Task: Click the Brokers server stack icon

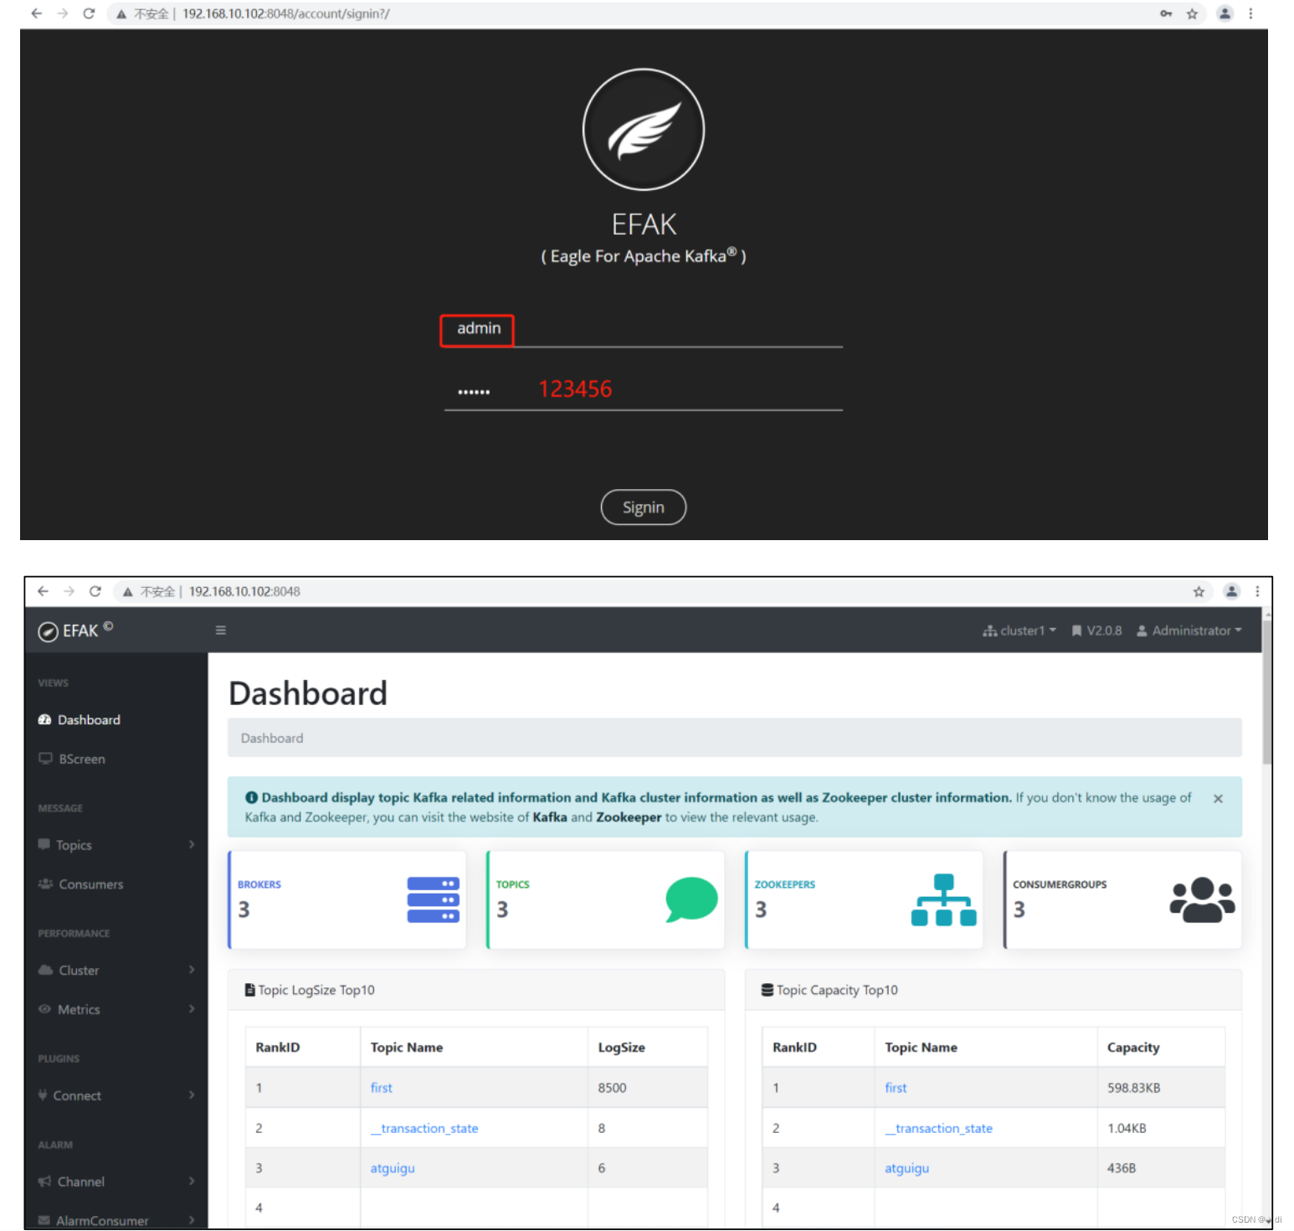Action: [x=434, y=900]
